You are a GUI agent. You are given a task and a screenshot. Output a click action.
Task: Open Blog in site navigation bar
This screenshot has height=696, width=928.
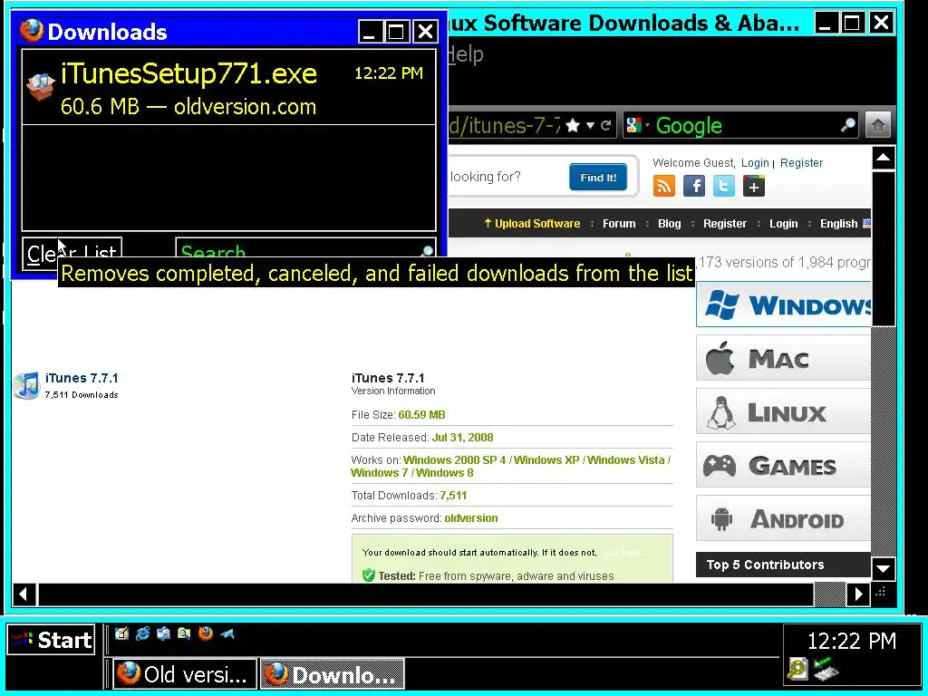coord(670,224)
